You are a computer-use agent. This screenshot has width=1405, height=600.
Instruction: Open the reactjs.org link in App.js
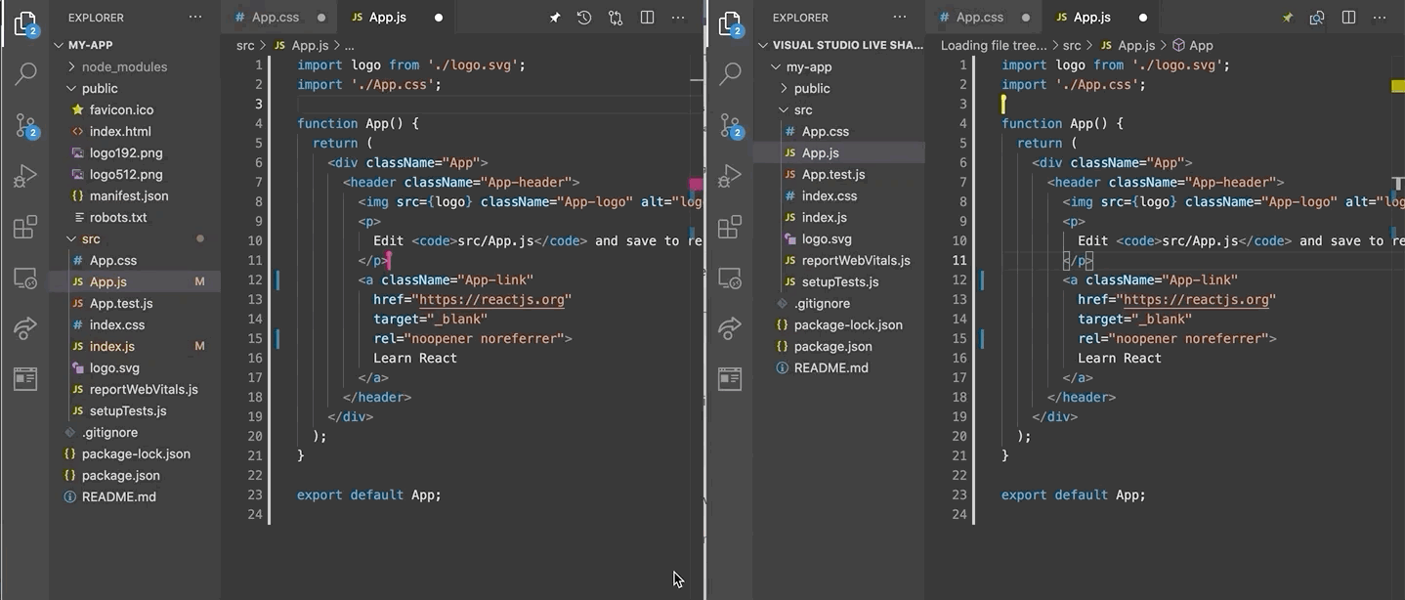coord(491,299)
